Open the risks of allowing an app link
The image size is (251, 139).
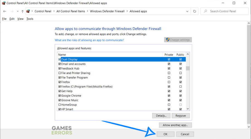click(89, 40)
